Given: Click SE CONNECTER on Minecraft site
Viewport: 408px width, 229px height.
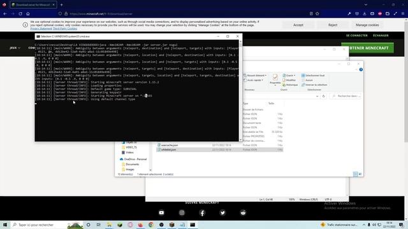Looking at the screenshot, I should 357,36.
